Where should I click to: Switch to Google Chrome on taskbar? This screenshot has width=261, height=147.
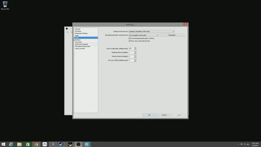tap(36, 144)
